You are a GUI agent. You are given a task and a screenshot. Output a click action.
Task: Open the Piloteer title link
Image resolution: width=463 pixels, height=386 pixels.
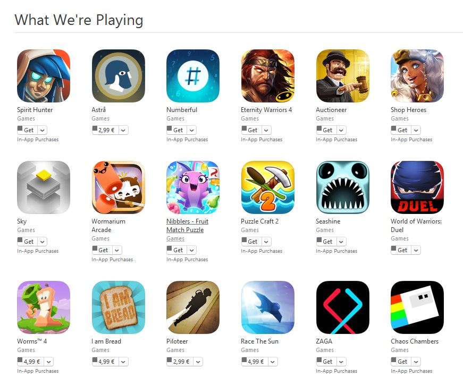click(x=177, y=341)
